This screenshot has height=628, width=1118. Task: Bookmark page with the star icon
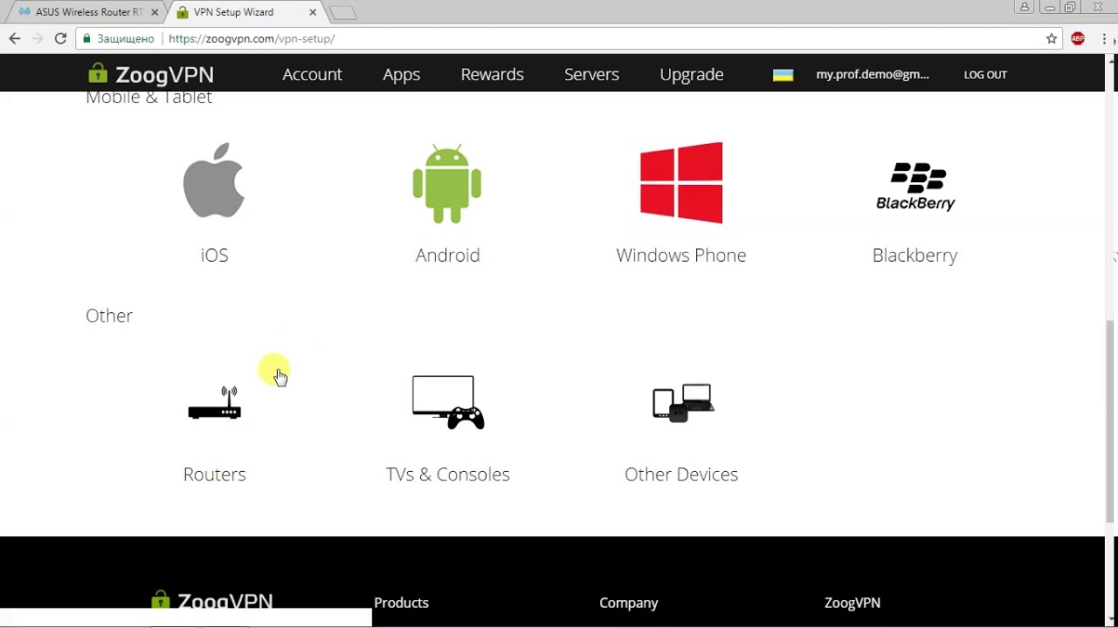[x=1052, y=38]
